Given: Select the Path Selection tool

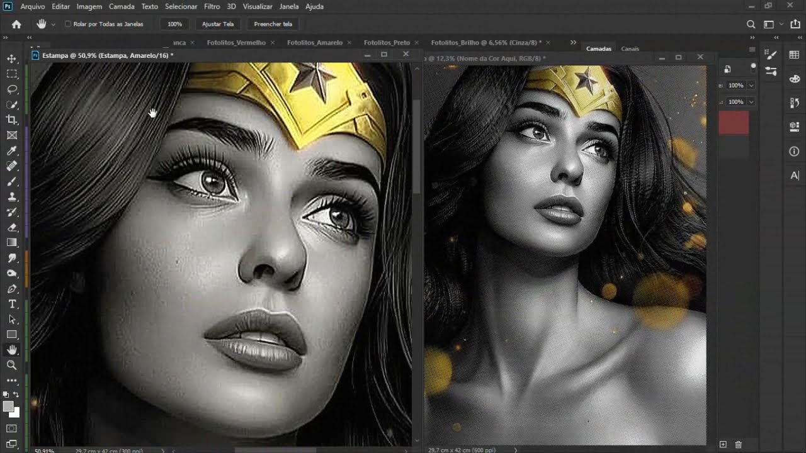Looking at the screenshot, I should point(11,320).
